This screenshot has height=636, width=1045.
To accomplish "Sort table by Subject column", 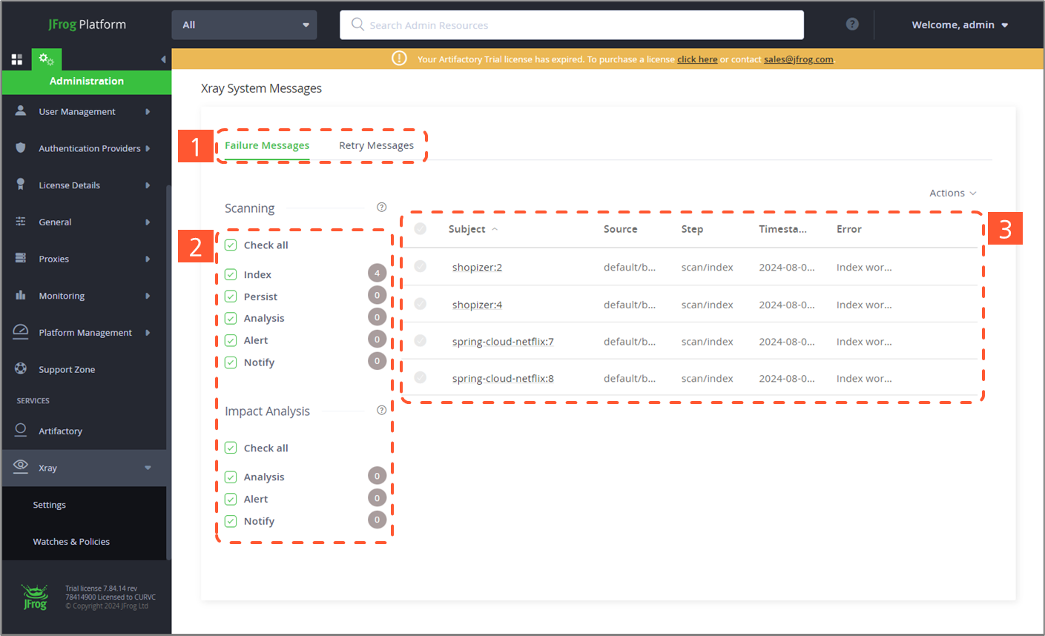I will pos(467,229).
